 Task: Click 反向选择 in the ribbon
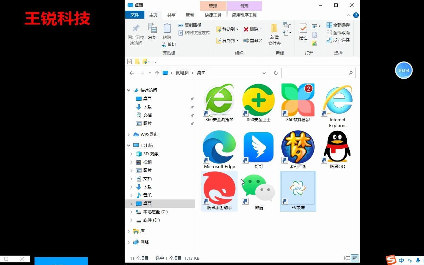[338, 40]
